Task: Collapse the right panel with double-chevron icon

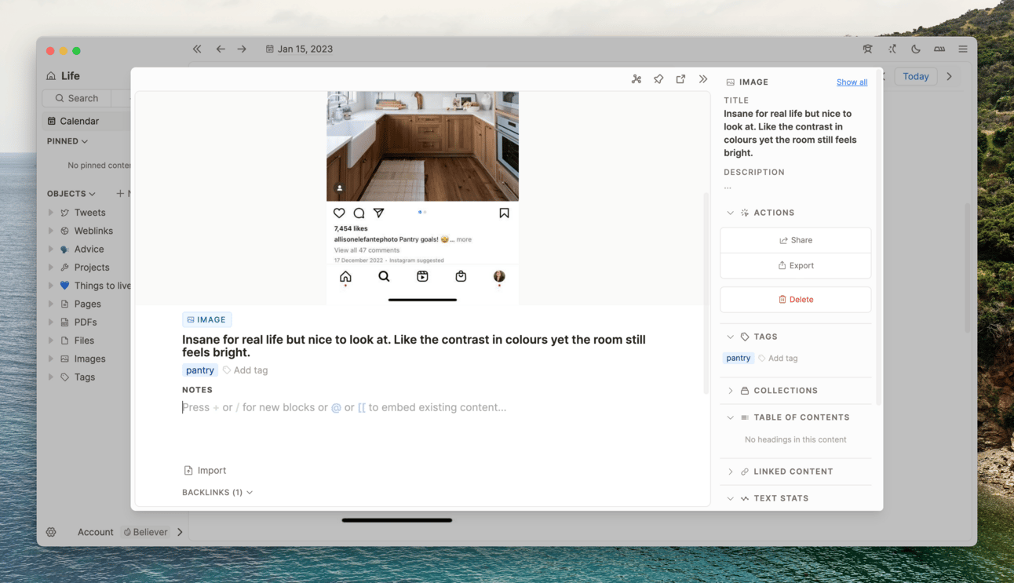Action: (x=703, y=79)
